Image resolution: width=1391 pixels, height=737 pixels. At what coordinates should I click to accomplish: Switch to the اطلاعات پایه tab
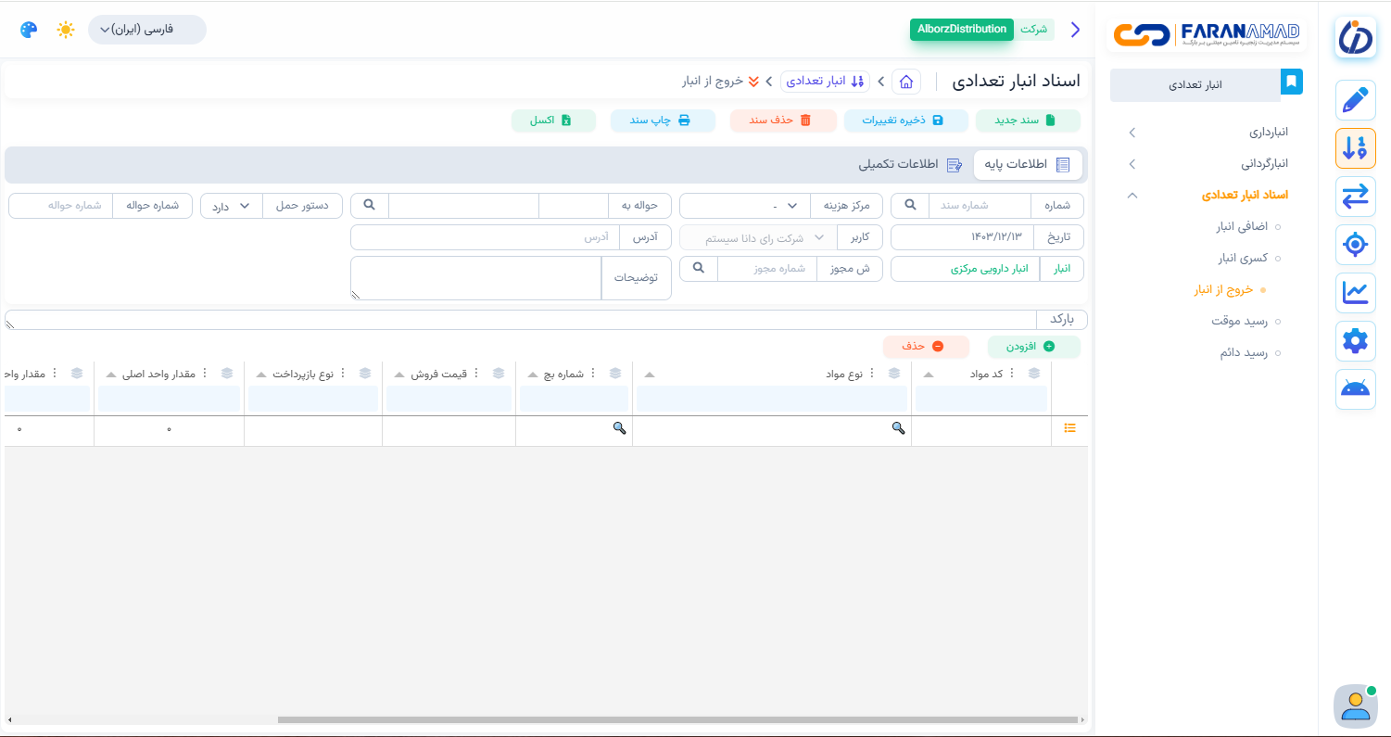pyautogui.click(x=1026, y=165)
